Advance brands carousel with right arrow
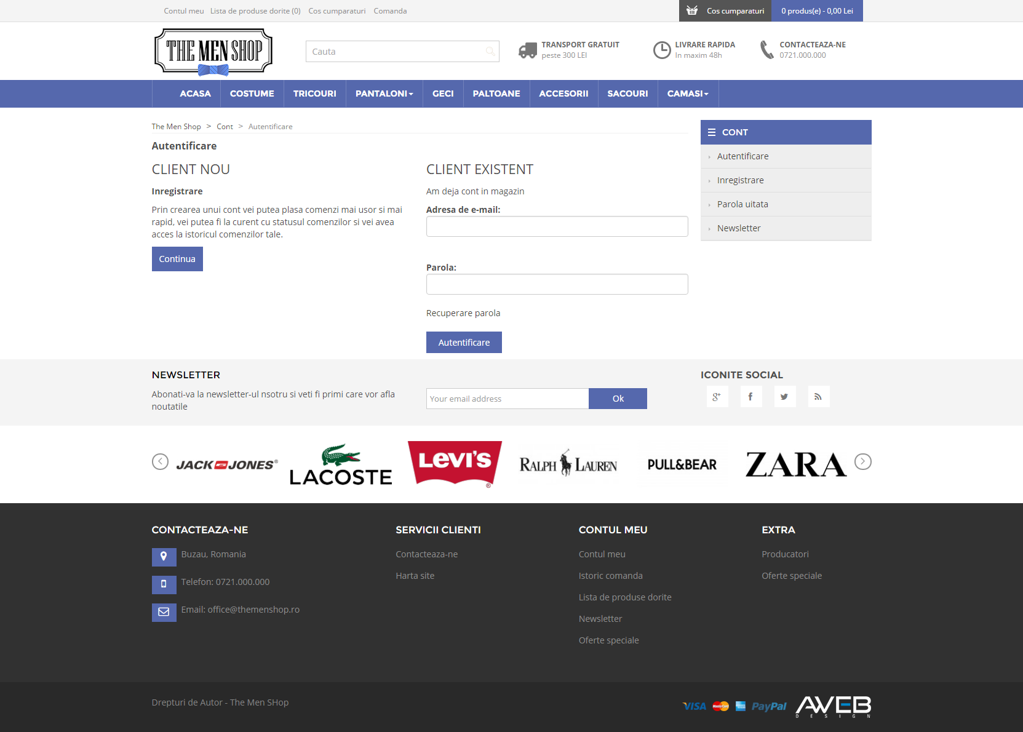 [x=862, y=461]
